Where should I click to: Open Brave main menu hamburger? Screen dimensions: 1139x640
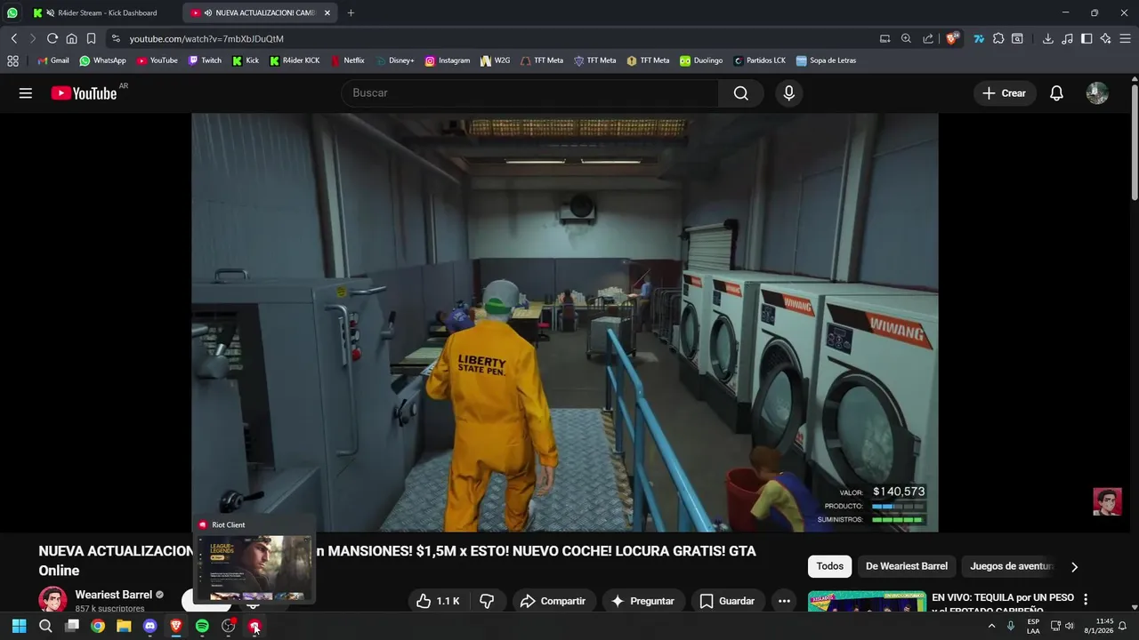pyautogui.click(x=1125, y=38)
